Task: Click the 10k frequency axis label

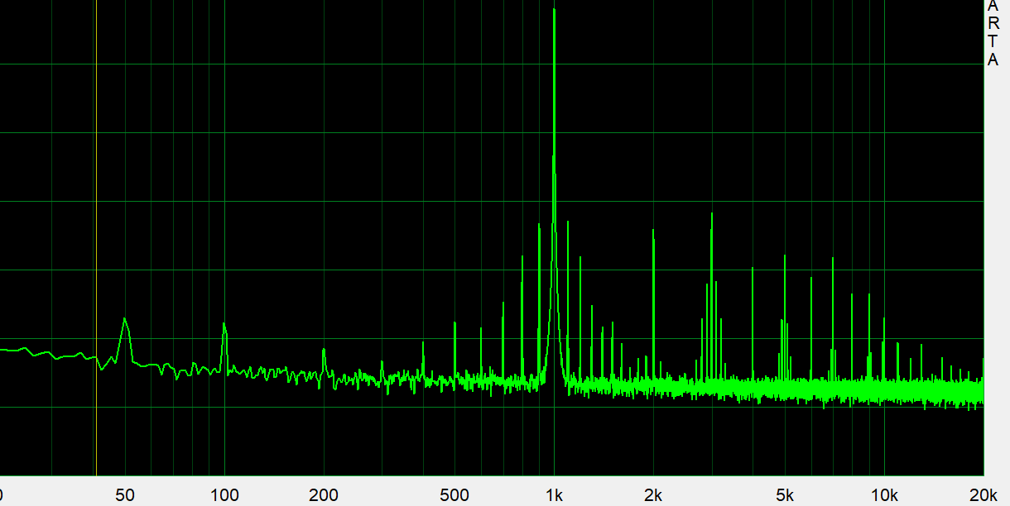Action: pyautogui.click(x=884, y=496)
